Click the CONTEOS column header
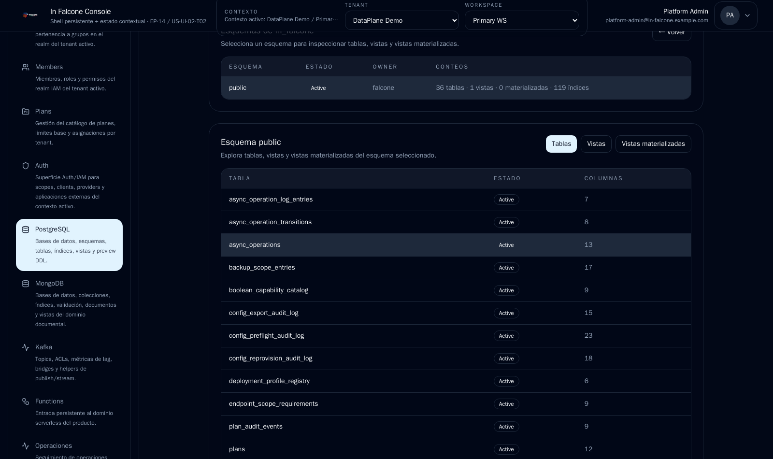Image resolution: width=773 pixels, height=459 pixels. click(x=452, y=67)
